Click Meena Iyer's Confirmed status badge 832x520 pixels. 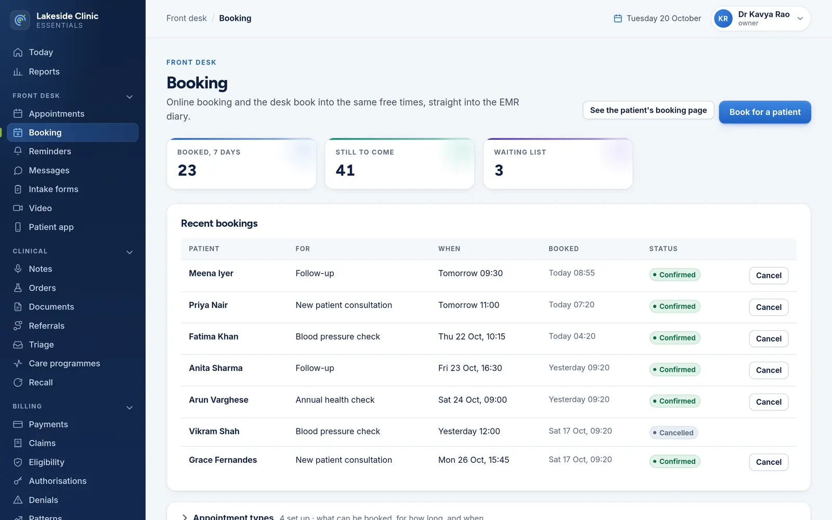tap(674, 275)
